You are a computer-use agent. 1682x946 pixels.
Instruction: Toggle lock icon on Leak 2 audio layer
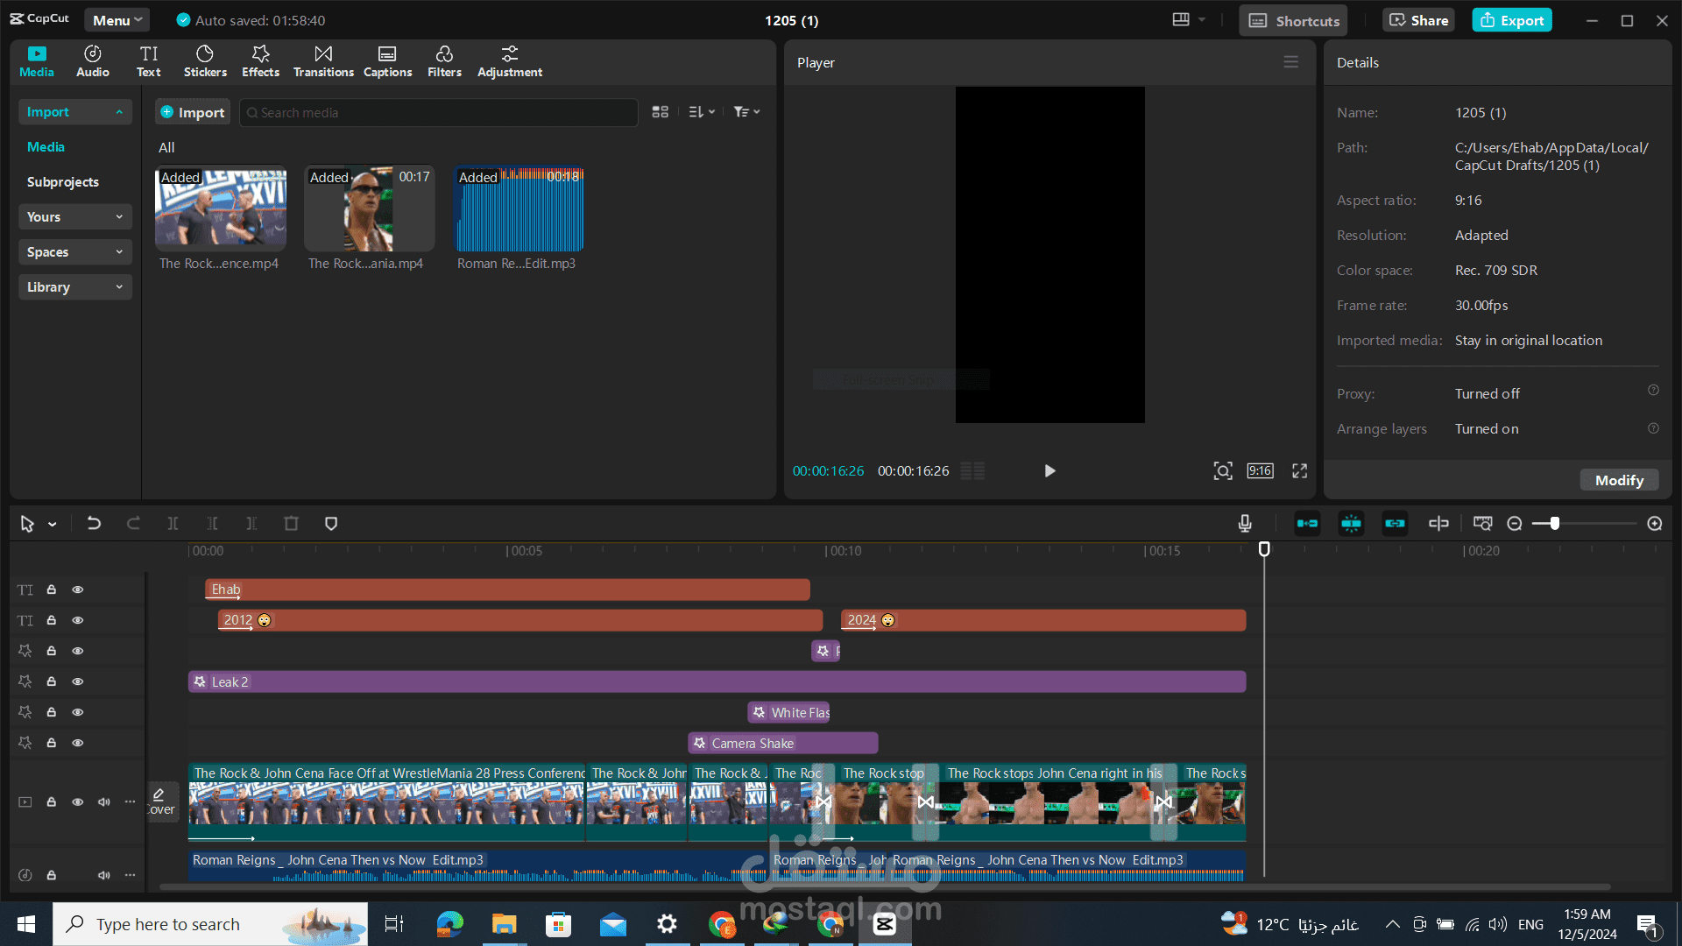pyautogui.click(x=51, y=681)
